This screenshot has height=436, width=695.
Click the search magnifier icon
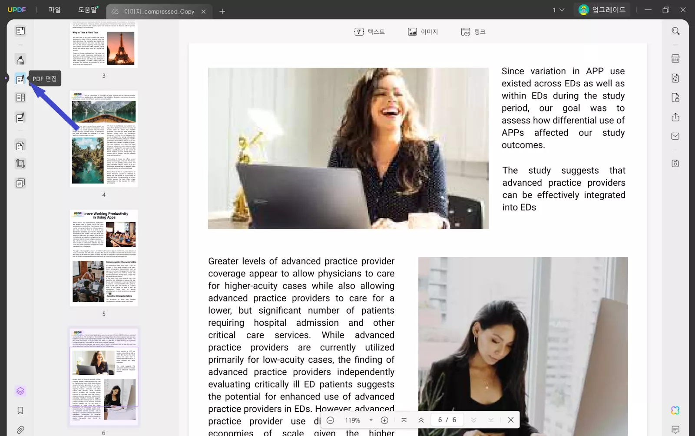coord(675,31)
